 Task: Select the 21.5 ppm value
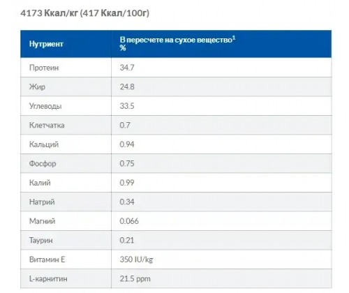click(x=135, y=278)
